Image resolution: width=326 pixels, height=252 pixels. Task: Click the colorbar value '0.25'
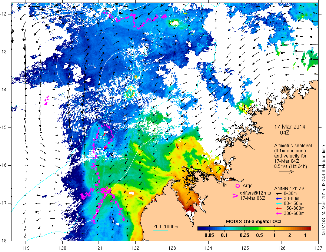[x=244, y=235]
